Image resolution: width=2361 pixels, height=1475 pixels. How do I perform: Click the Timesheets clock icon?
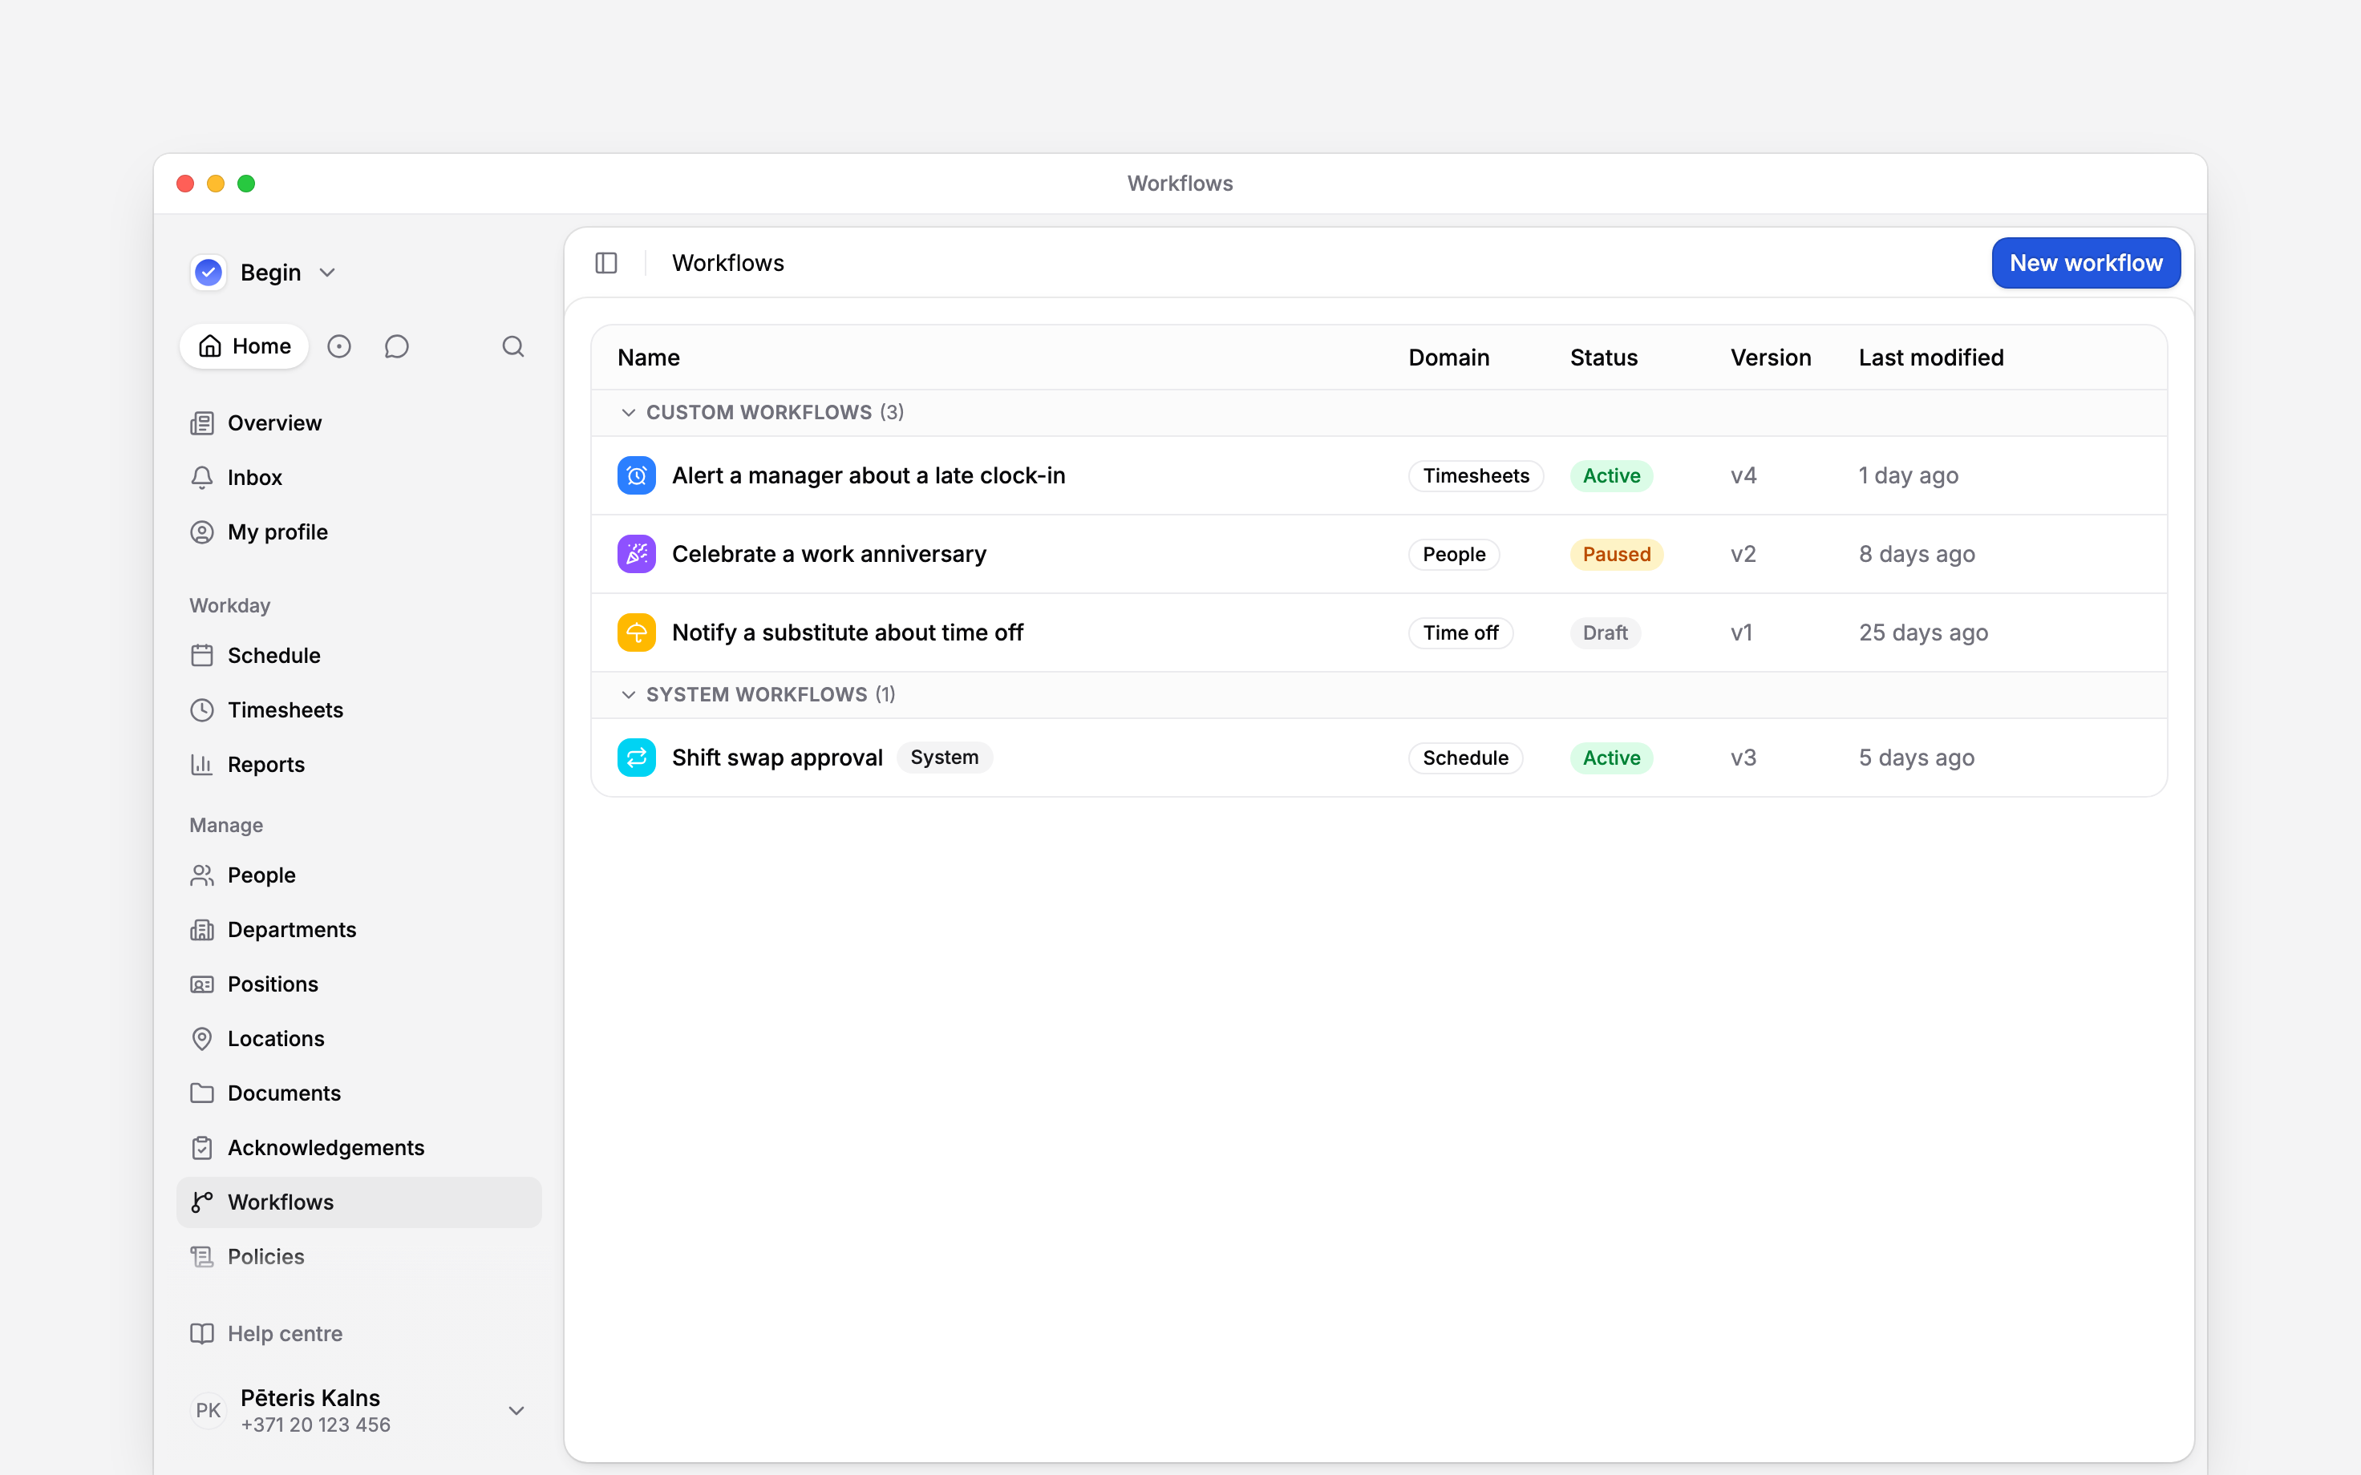click(202, 710)
